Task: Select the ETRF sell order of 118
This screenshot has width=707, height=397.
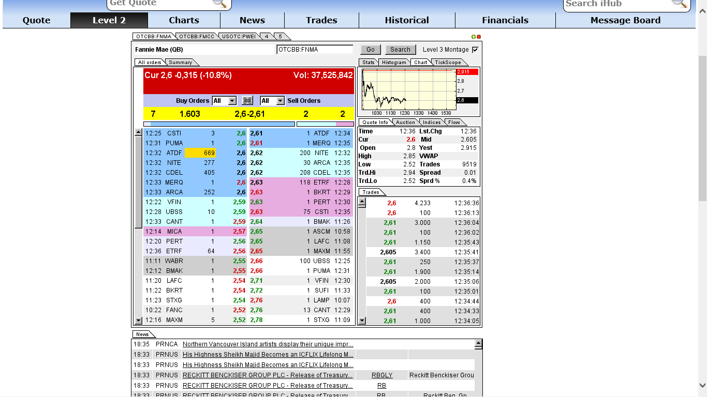Action: point(301,182)
